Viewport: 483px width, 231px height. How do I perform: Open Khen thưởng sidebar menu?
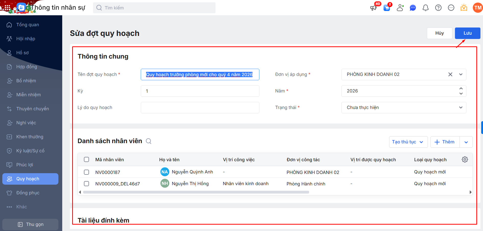pyautogui.click(x=30, y=137)
